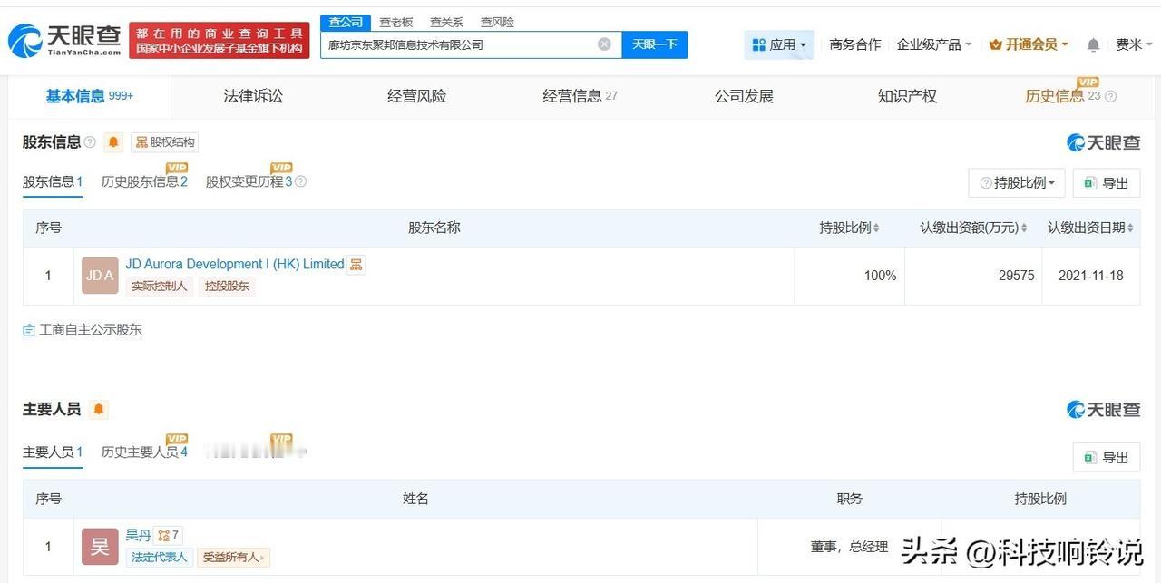The height and width of the screenshot is (583, 1161).
Task: Click bell icon next to 主要人员 heading
Action: pyautogui.click(x=99, y=410)
